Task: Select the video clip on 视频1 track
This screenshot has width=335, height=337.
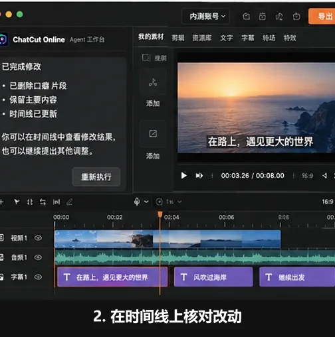Action: pyautogui.click(x=167, y=239)
